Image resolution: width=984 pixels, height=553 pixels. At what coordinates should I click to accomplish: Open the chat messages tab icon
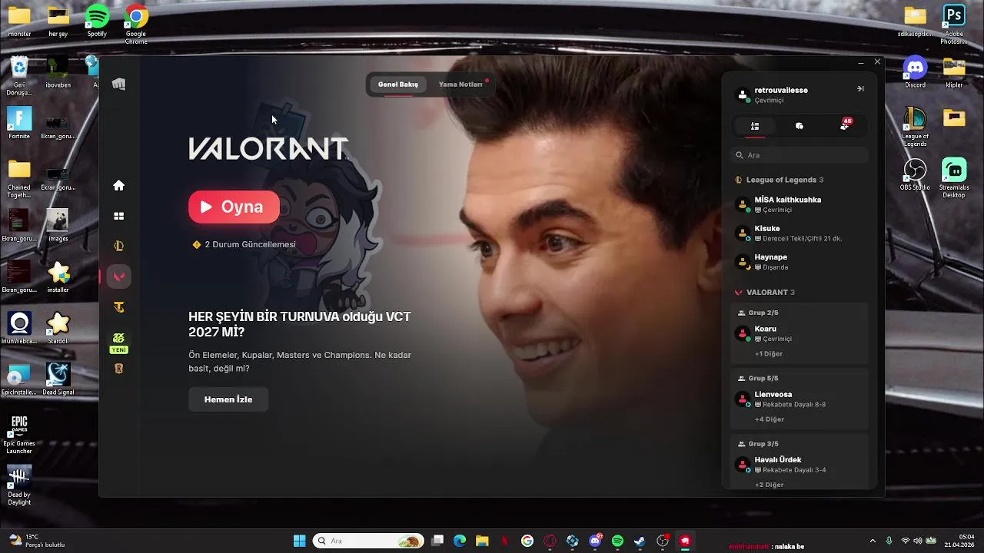(799, 126)
